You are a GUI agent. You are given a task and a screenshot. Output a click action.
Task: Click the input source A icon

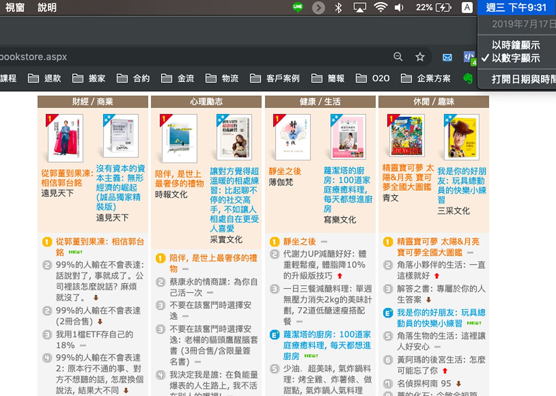point(467,7)
